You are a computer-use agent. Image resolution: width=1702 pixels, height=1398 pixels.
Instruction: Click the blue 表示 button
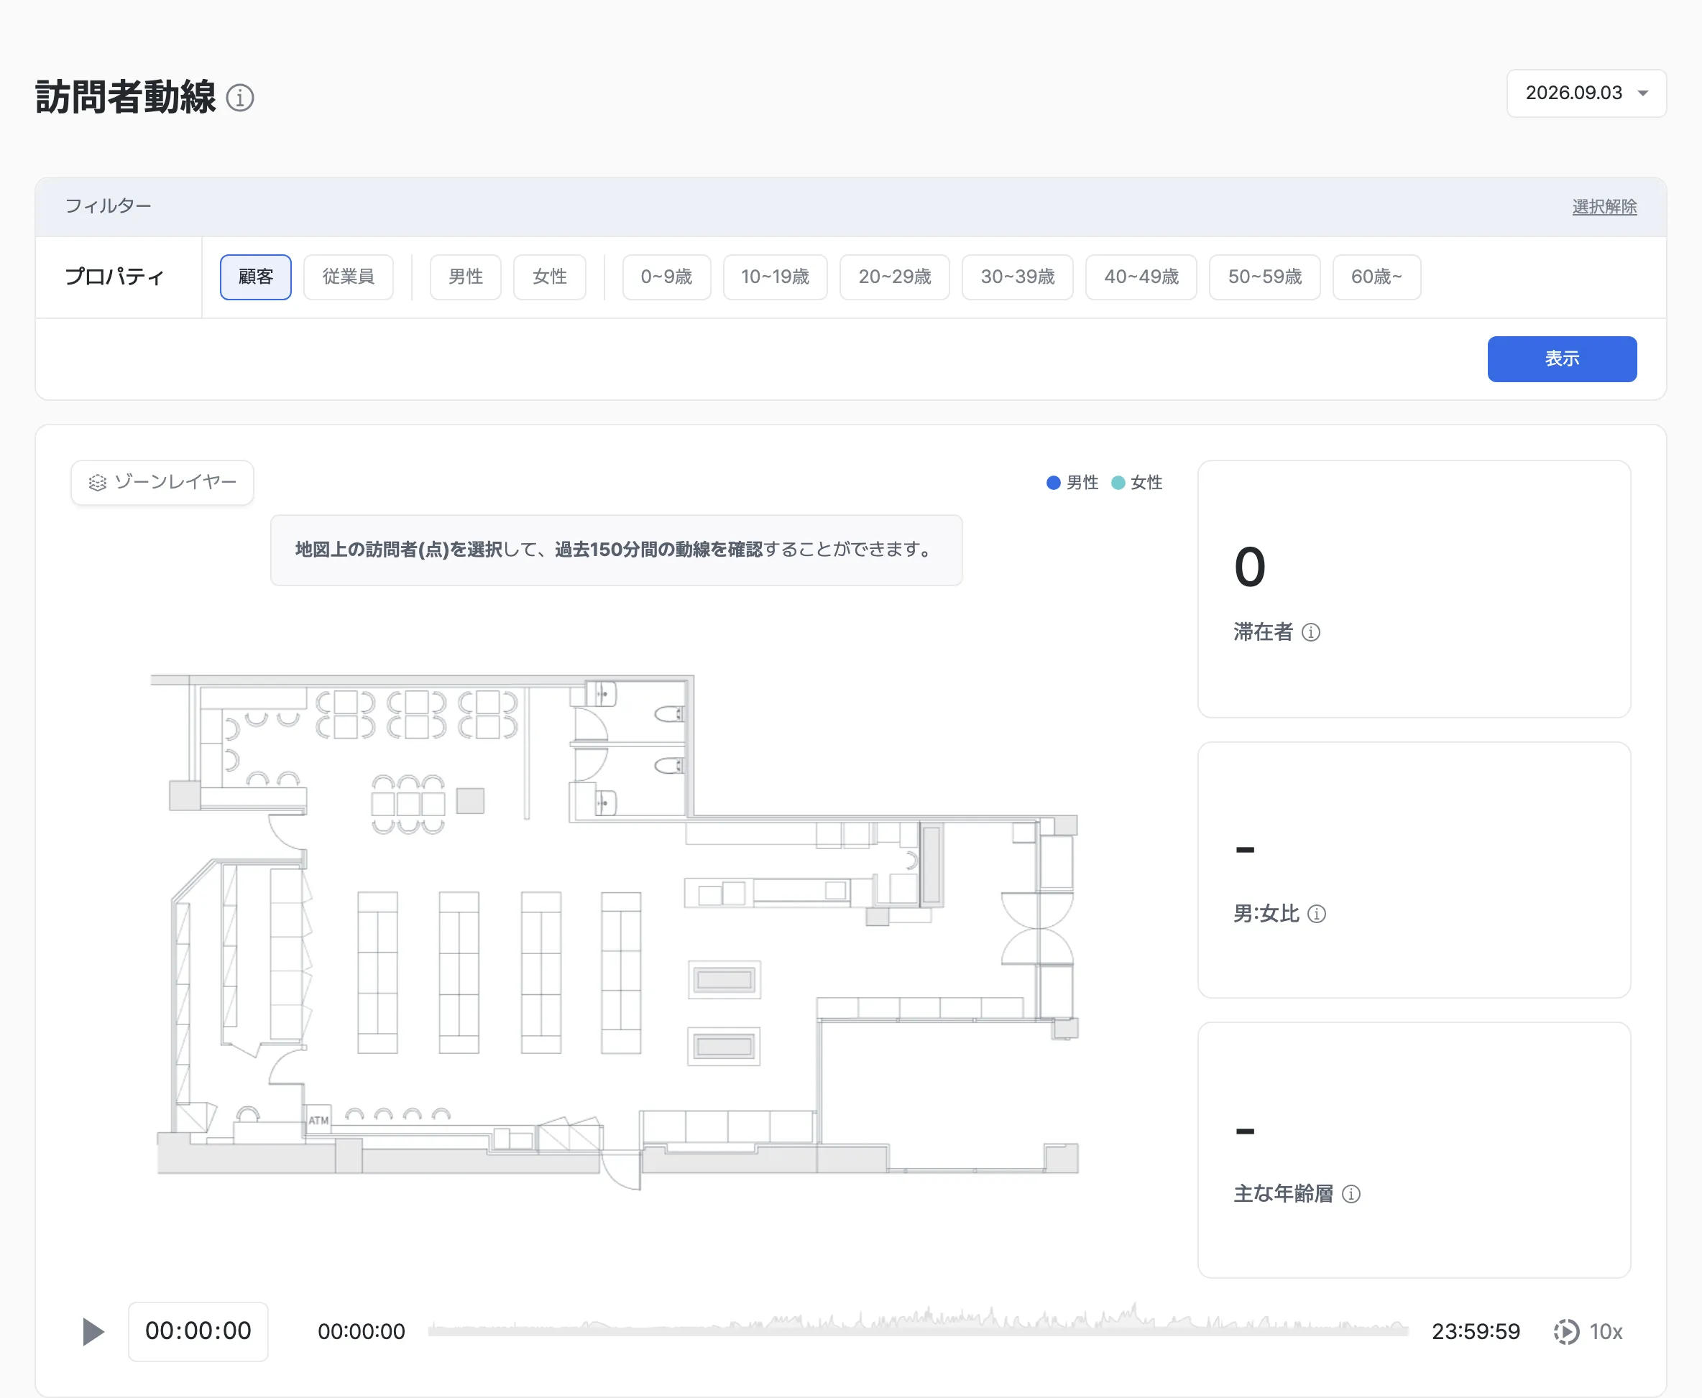point(1561,359)
